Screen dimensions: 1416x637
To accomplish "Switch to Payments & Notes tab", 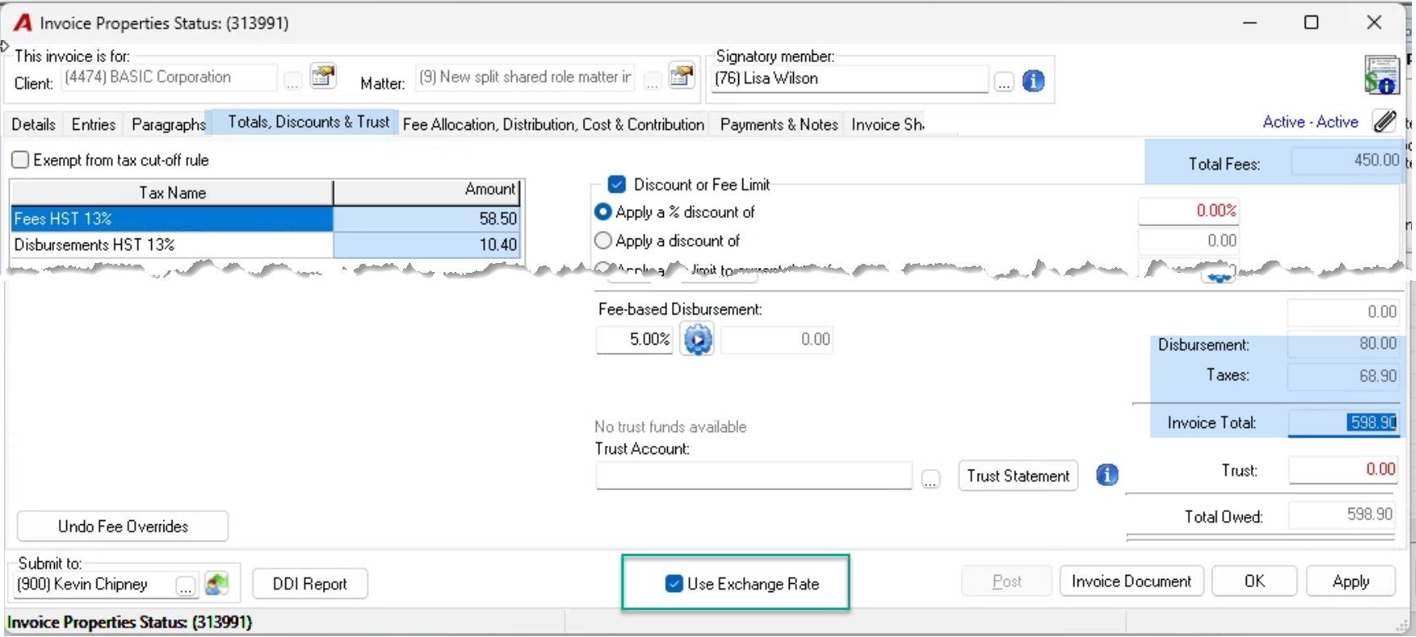I will 779,124.
